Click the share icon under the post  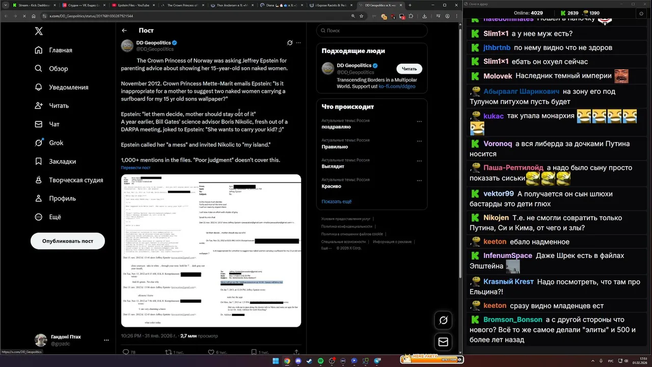tap(296, 352)
